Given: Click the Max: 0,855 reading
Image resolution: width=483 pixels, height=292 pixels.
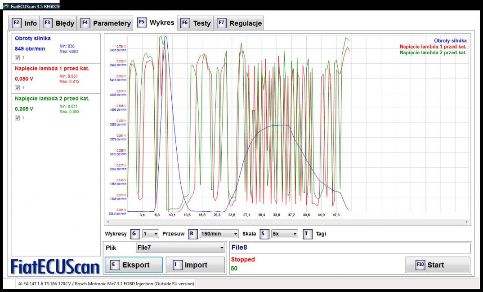Looking at the screenshot, I should (x=69, y=112).
